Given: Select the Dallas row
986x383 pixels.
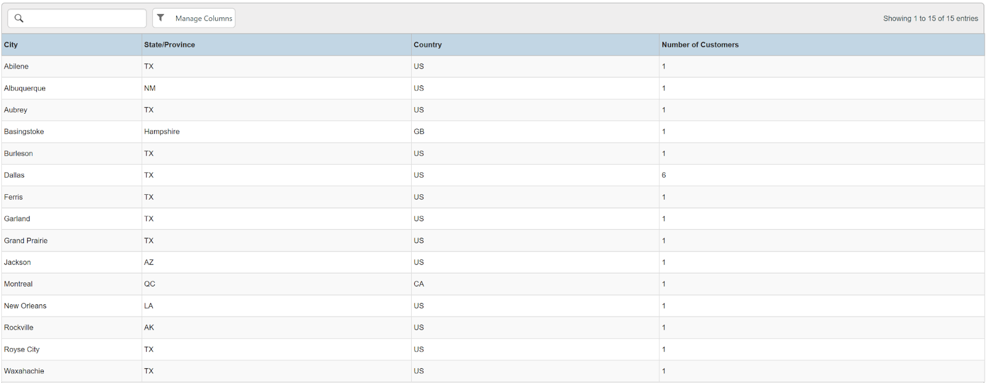Looking at the screenshot, I should (14, 175).
